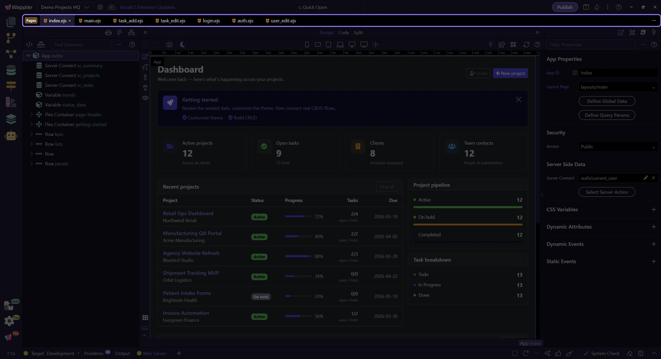Click the Publish button
661x359 pixels.
pyautogui.click(x=565, y=7)
